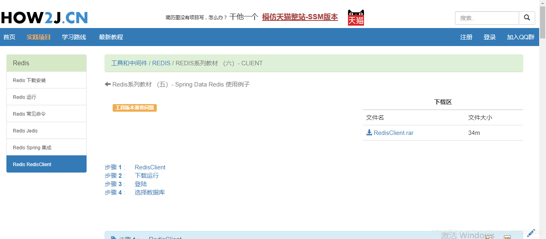546x239 pixels.
Task: Open the 工具和中间件 breadcrumb link
Action: 129,63
